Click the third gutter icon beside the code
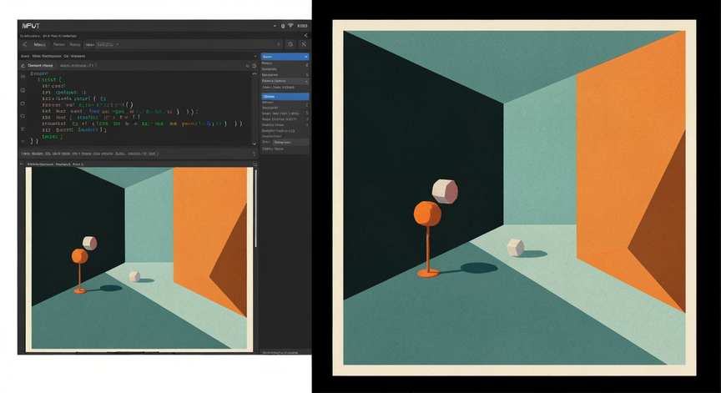This screenshot has width=721, height=393. click(x=23, y=103)
